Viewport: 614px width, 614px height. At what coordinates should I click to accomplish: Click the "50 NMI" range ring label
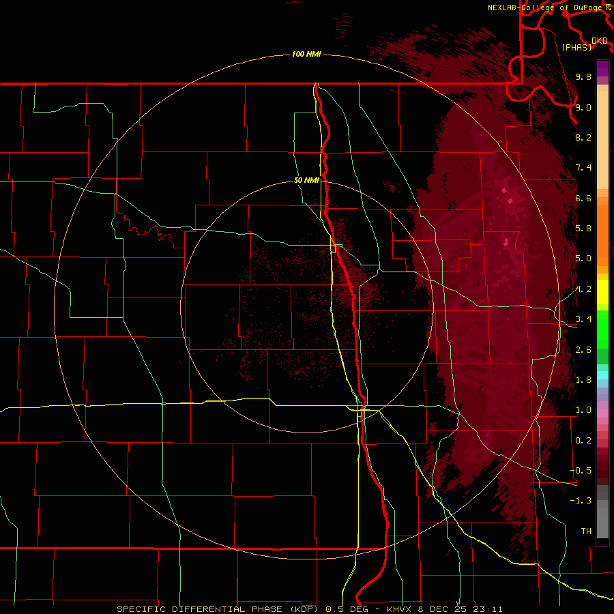(x=306, y=180)
